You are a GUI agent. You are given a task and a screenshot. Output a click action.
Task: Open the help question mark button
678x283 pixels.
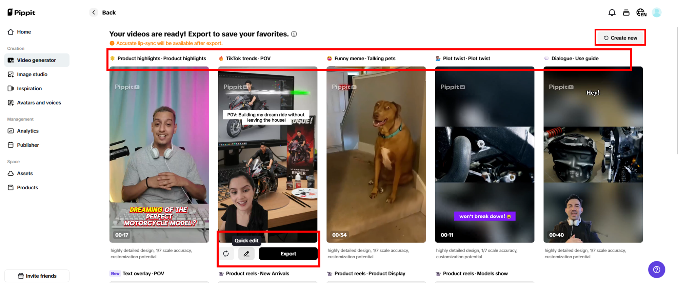tap(657, 269)
